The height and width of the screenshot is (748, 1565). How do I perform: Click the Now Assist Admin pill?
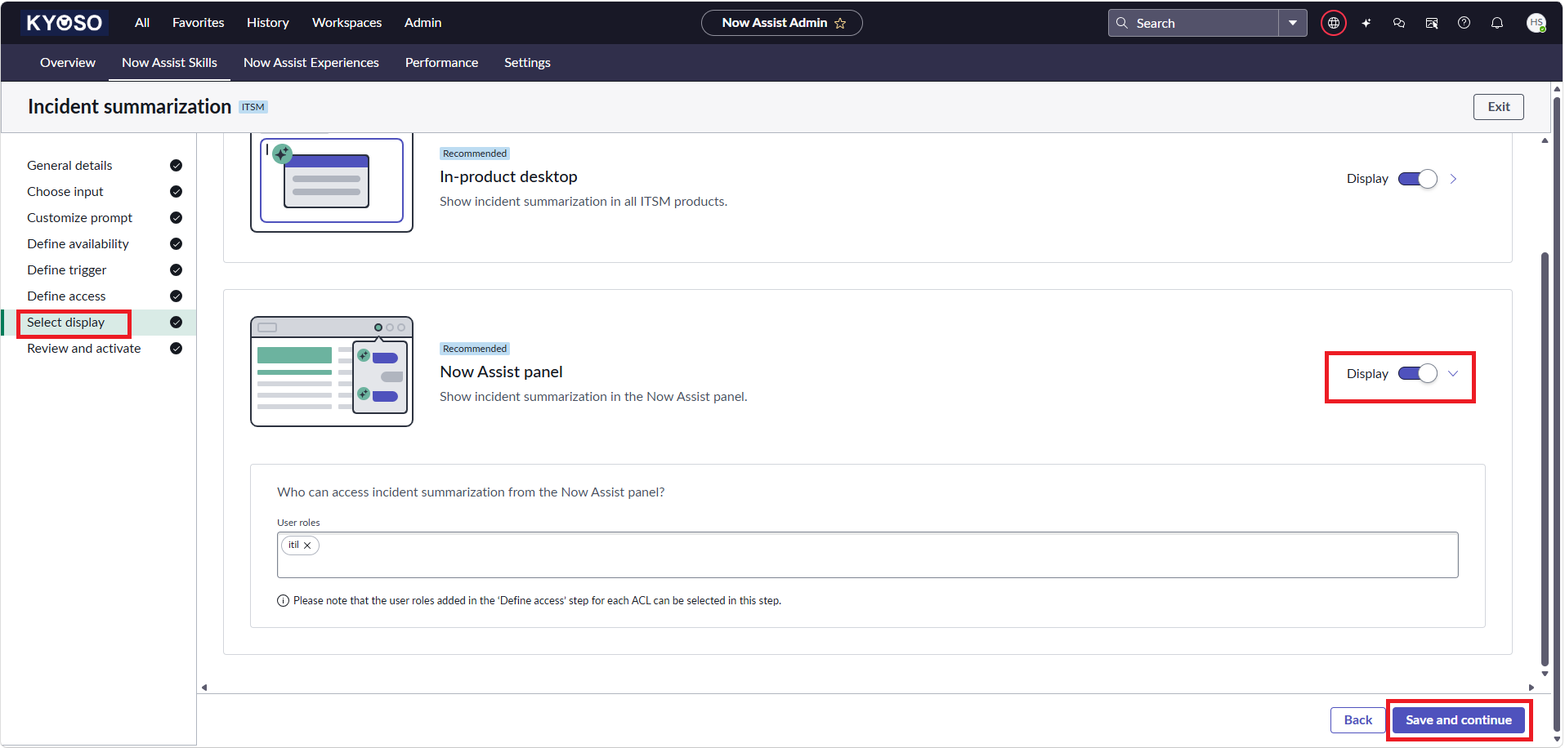(x=782, y=23)
